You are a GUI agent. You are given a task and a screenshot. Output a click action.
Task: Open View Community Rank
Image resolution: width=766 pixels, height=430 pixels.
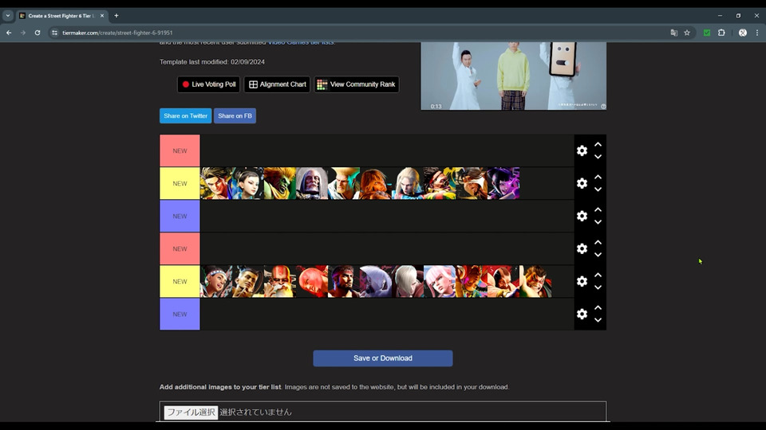coord(357,84)
